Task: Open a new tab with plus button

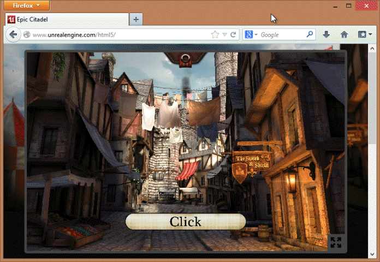Action: 136,20
